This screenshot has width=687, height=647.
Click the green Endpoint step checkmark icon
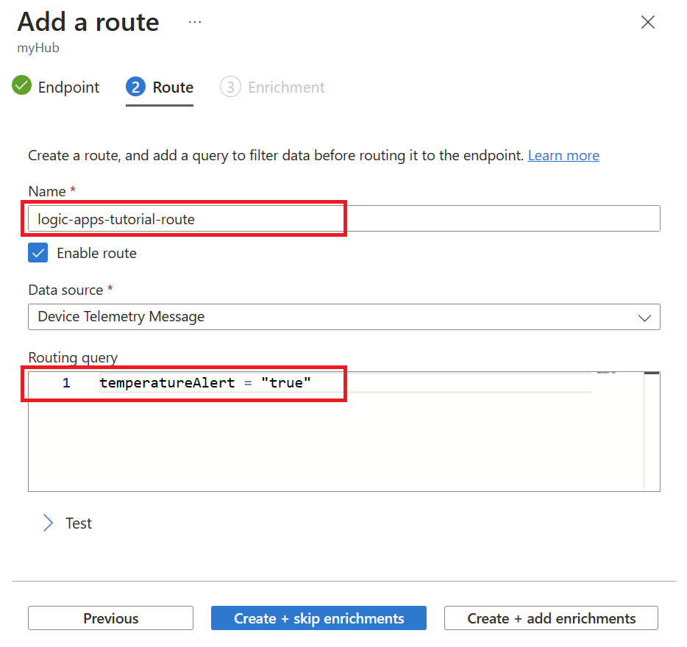coord(22,87)
